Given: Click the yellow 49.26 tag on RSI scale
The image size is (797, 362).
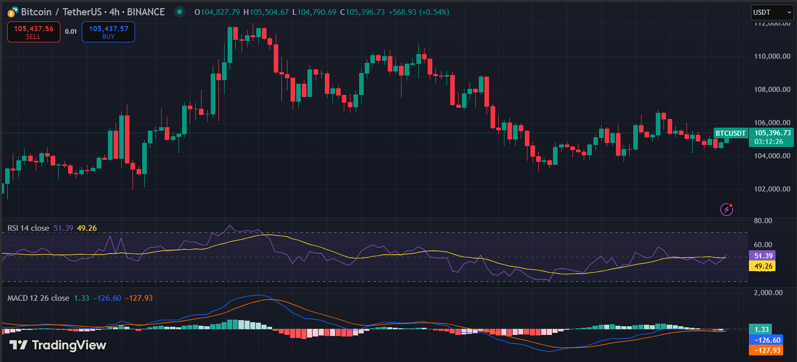Looking at the screenshot, I should click(762, 266).
